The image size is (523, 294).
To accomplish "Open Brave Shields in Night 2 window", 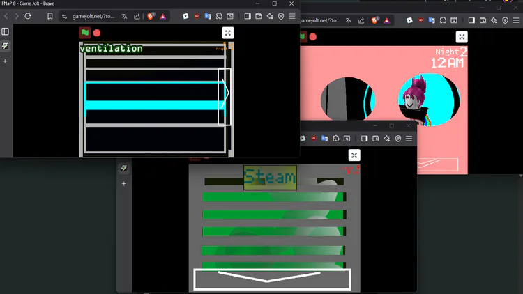I will point(374,21).
